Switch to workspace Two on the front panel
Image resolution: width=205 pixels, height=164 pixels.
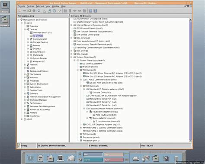pos(114,154)
